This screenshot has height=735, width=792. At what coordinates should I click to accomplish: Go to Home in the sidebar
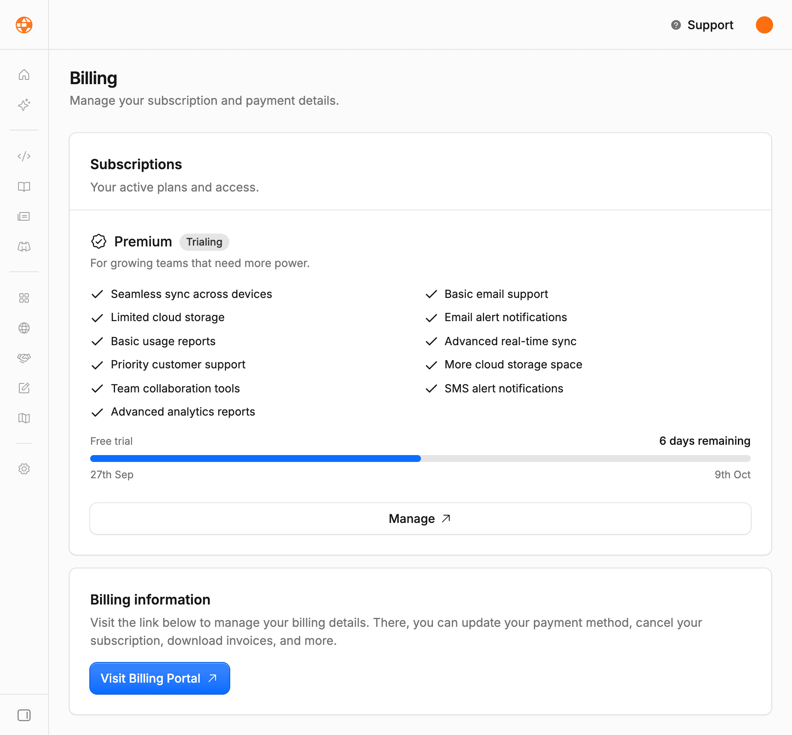pyautogui.click(x=24, y=75)
